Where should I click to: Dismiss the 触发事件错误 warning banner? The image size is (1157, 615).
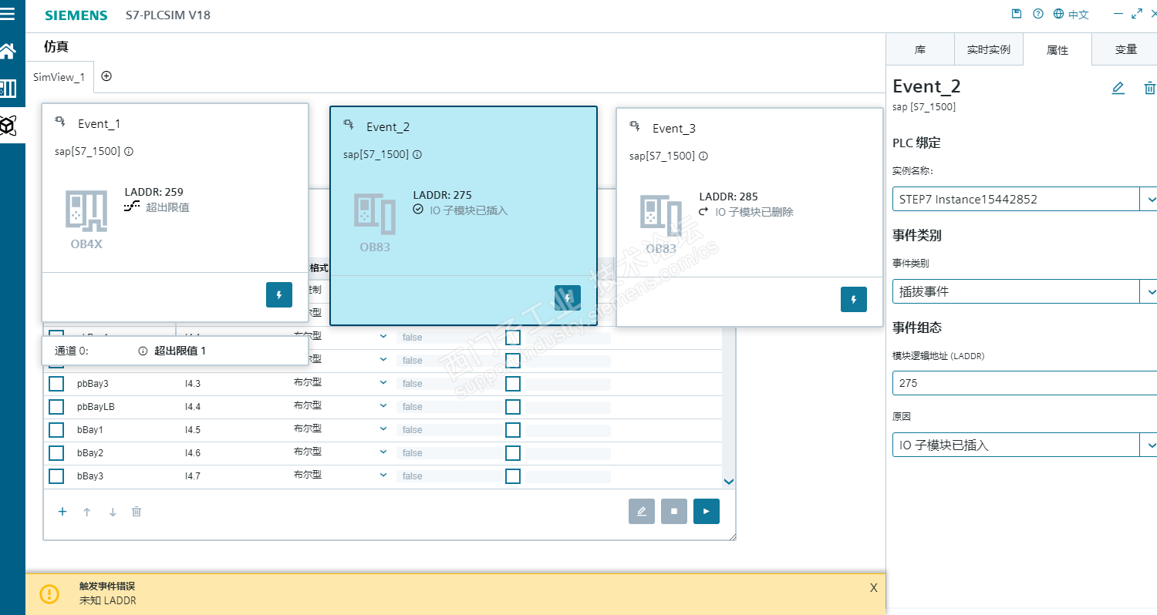pos(874,587)
